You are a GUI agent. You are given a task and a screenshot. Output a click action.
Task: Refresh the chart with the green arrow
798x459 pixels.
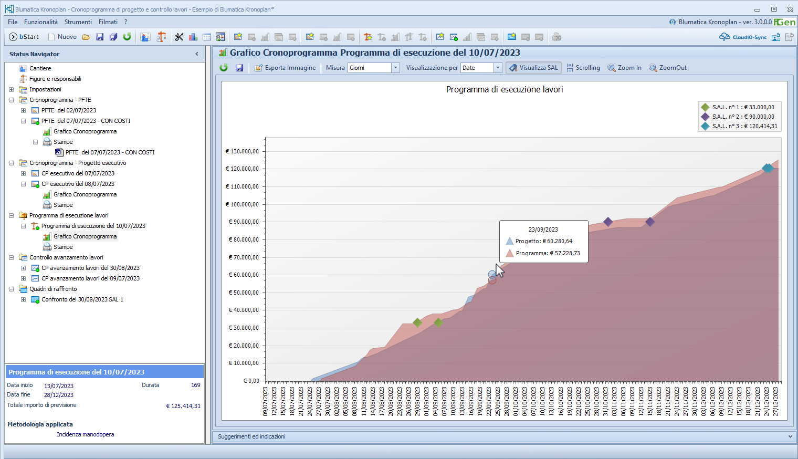224,68
